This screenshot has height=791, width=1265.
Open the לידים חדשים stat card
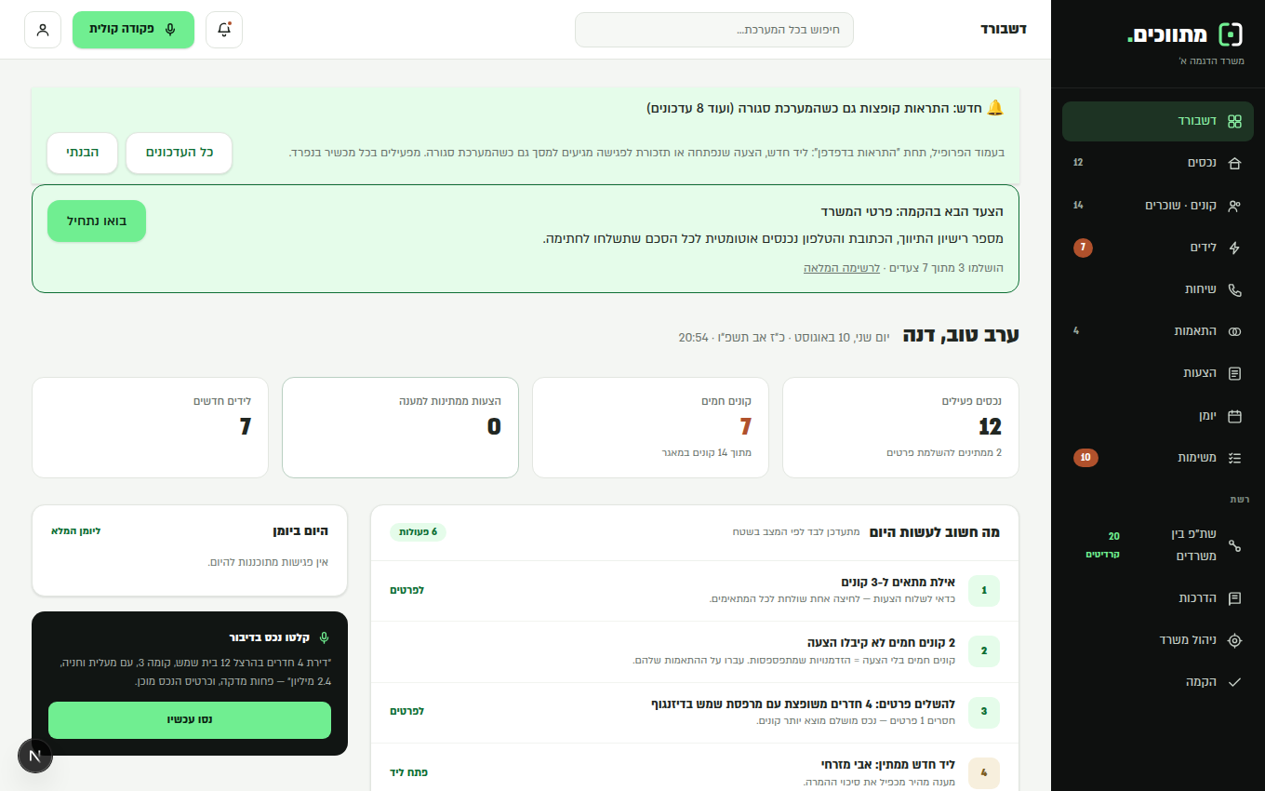click(150, 427)
